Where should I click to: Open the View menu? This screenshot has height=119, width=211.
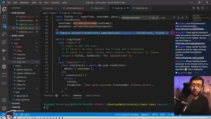pyautogui.click(x=34, y=3)
